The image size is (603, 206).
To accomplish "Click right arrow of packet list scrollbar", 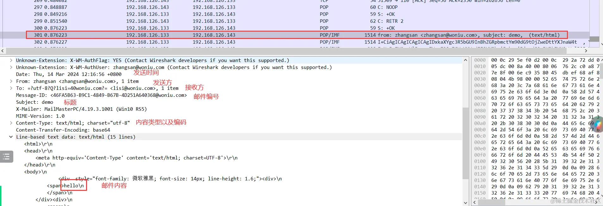I will point(586,51).
